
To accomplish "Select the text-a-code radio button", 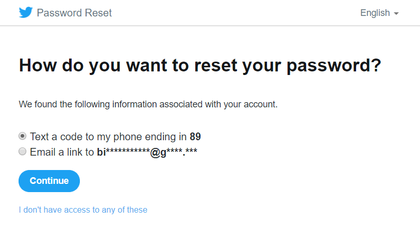I will click(x=23, y=136).
